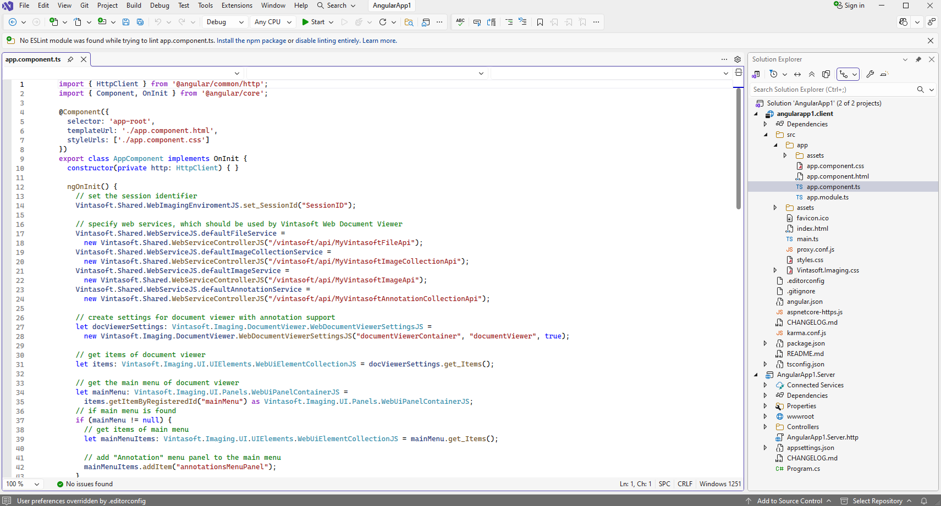Toggle Show All Files in Solution Explorer
Image resolution: width=941 pixels, height=506 pixels.
tap(826, 74)
